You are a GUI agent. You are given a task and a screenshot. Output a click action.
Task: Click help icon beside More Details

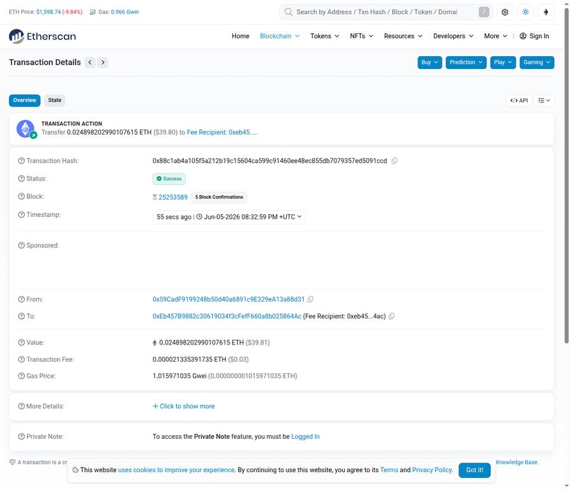click(22, 406)
